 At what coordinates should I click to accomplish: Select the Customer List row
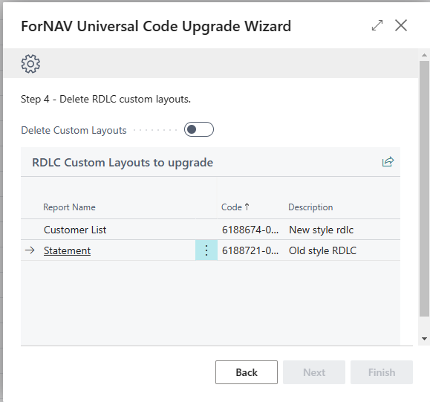210,230
